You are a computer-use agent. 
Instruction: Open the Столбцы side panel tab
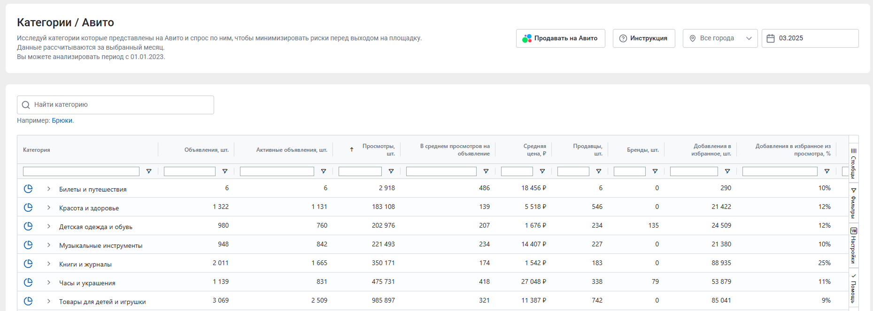pos(853,163)
